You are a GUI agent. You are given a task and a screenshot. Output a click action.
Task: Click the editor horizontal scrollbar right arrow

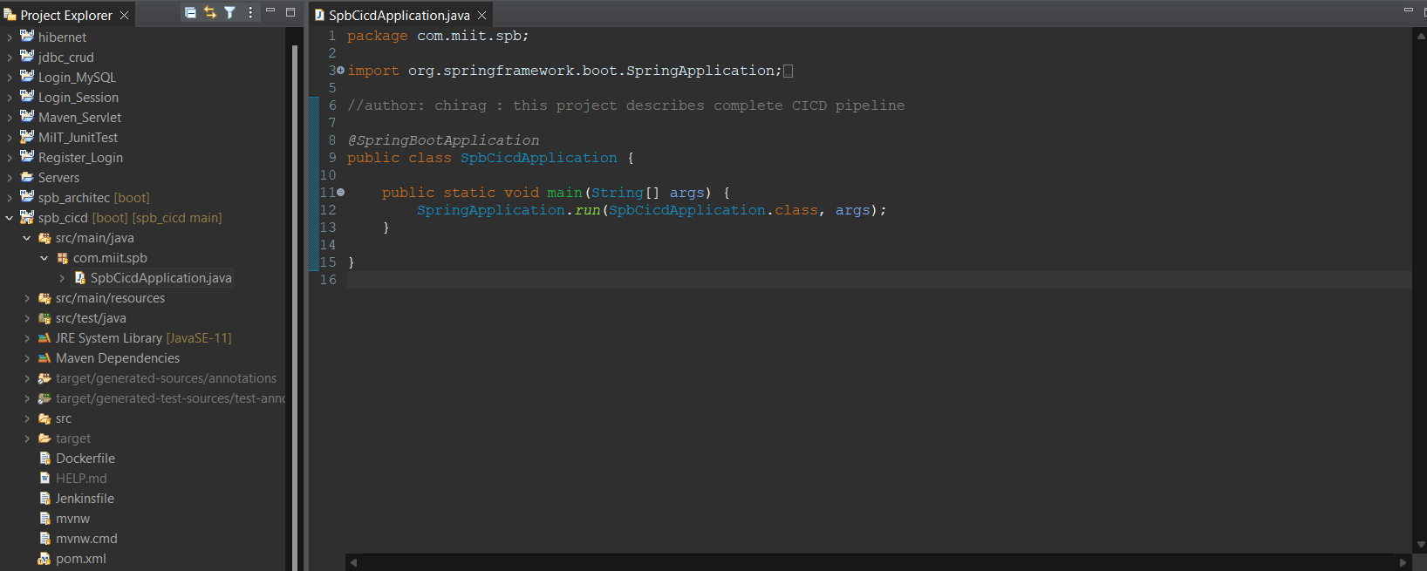click(1403, 563)
